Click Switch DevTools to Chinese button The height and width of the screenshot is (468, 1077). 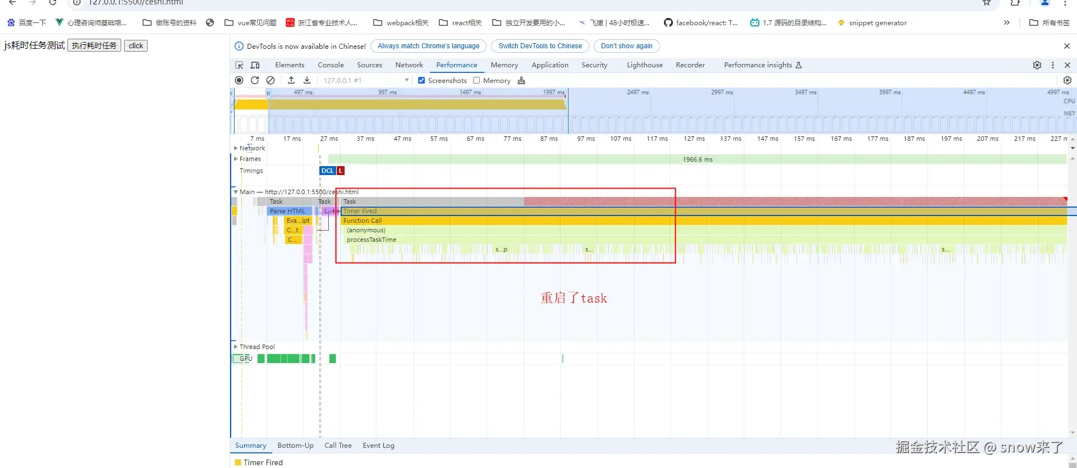point(540,46)
